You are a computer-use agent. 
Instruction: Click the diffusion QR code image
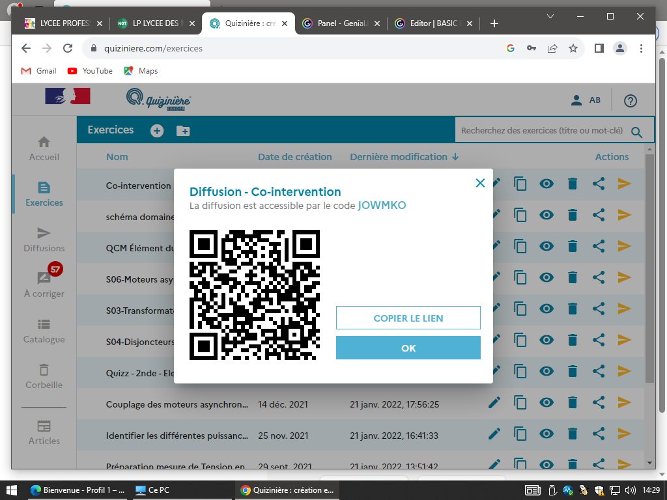255,295
